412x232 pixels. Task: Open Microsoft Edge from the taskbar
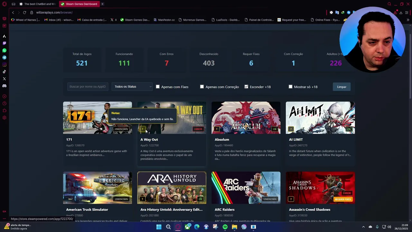pos(197,227)
